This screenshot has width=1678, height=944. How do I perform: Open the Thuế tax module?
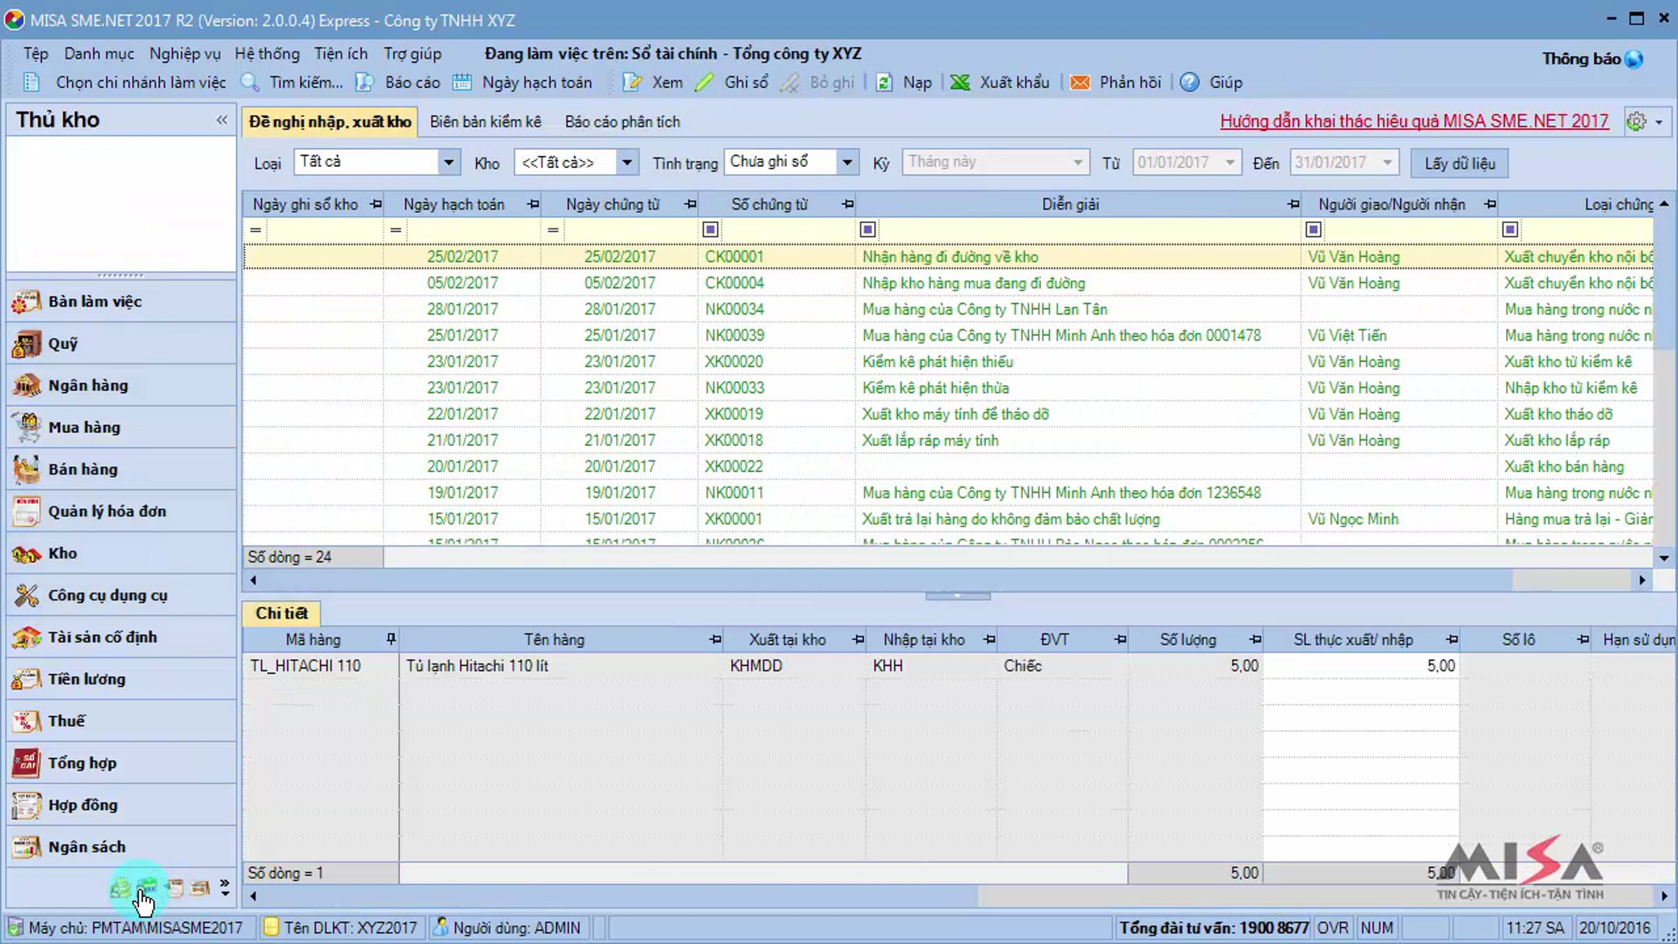coord(121,721)
